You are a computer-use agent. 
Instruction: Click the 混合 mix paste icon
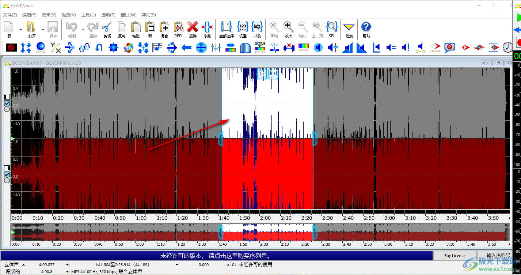point(164,29)
